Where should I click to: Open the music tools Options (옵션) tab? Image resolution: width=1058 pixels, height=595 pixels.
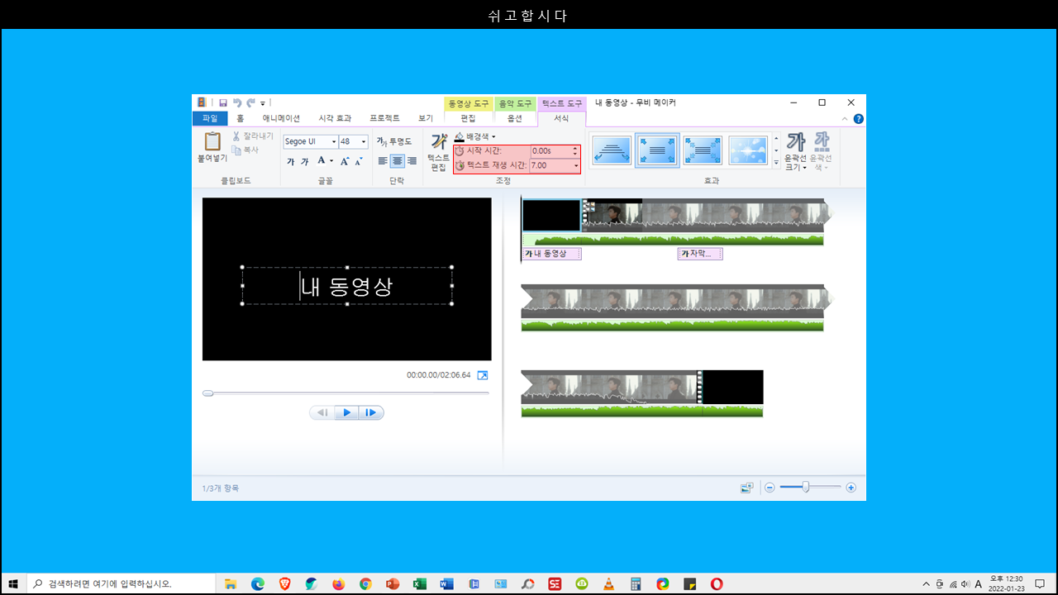[515, 119]
